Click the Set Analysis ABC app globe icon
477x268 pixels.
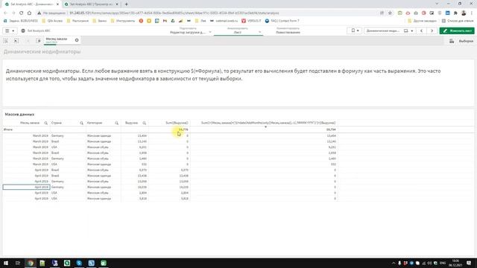(x=23, y=31)
